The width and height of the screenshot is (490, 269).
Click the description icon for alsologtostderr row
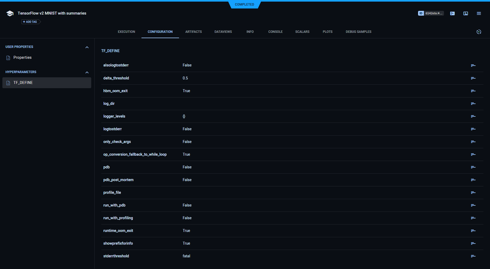point(473,65)
